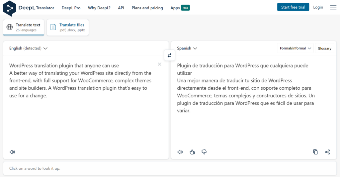This screenshot has height=177, width=340.
Task: Rate the translation with thumbs down
Action: tap(204, 152)
